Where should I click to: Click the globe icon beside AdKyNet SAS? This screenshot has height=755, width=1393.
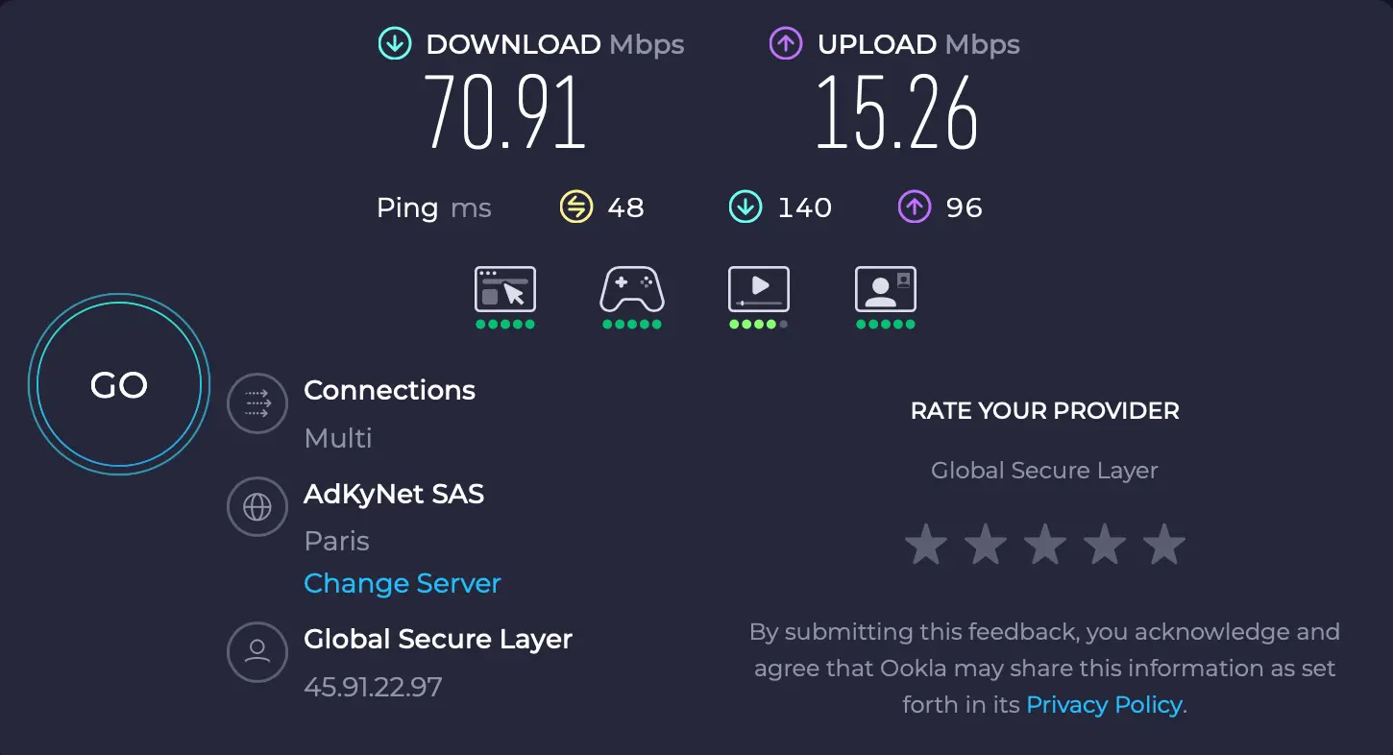257,506
